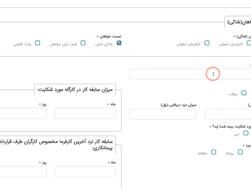Tick the قیم / ولی خواهان checkbox

83,43
